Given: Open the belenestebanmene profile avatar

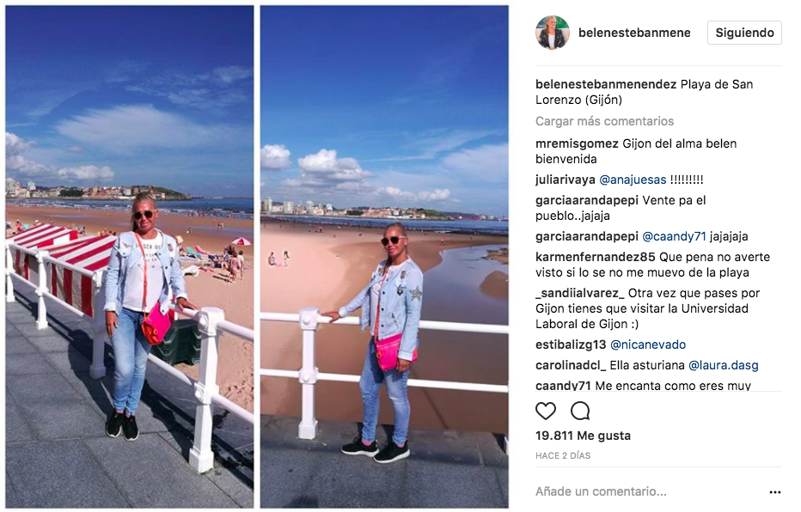Looking at the screenshot, I should pyautogui.click(x=553, y=33).
